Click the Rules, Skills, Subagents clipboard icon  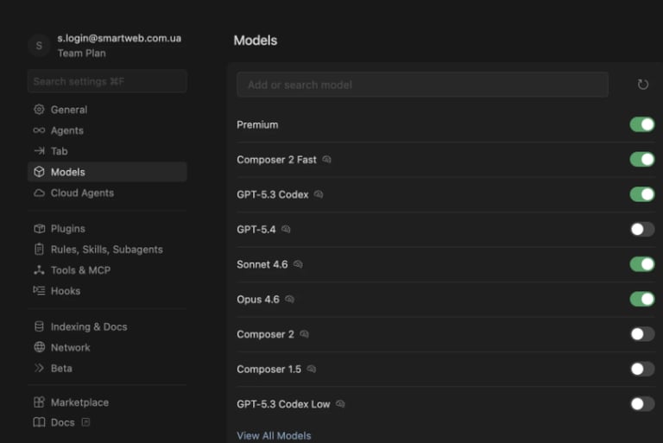39,250
